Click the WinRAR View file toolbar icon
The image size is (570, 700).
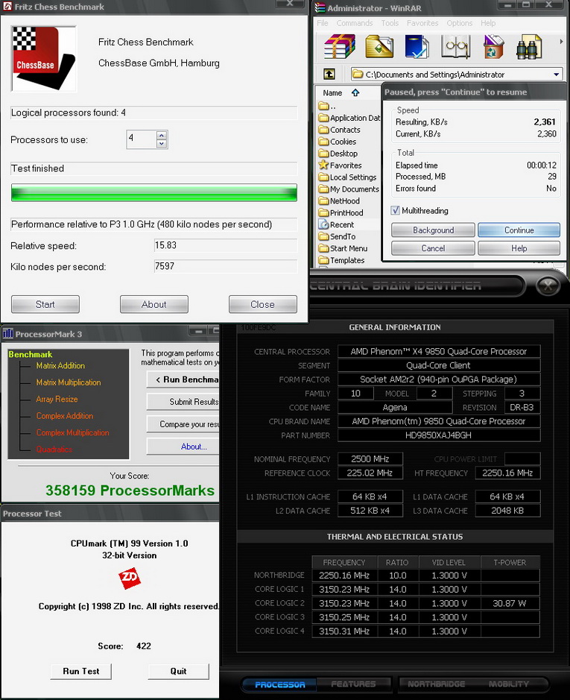[x=455, y=46]
